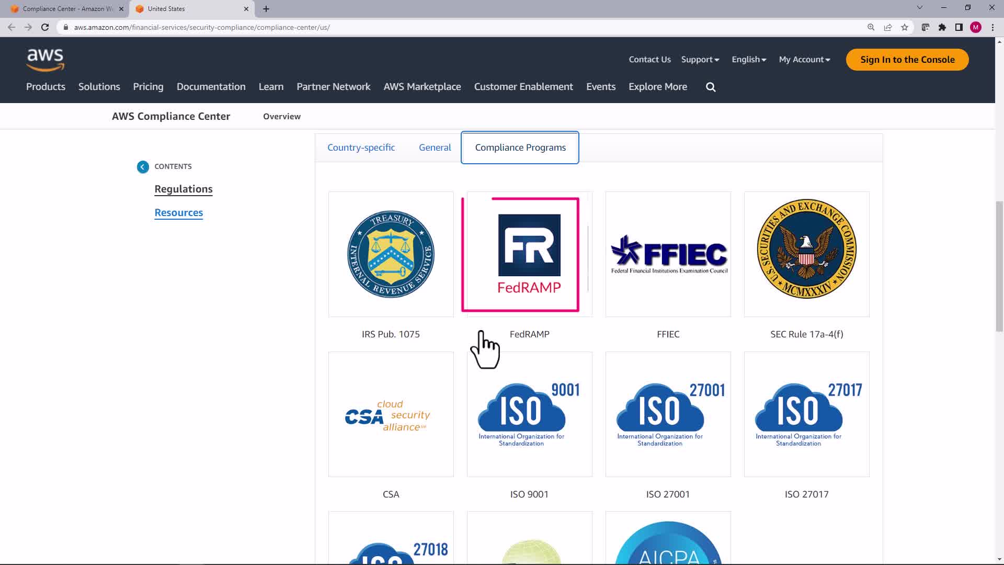Viewport: 1004px width, 565px height.
Task: Switch to the Country-specific tab
Action: pos(361,148)
